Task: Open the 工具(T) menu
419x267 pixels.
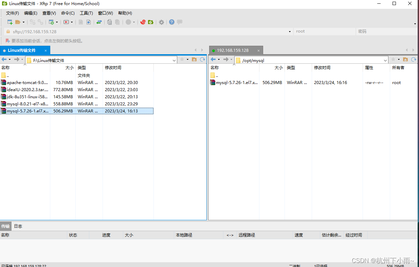Action: tap(86, 13)
